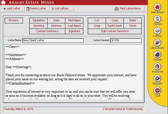Screen dimensions: 168x114
Task: Click the italic Eisele Vineyard text
Action: [67, 75]
